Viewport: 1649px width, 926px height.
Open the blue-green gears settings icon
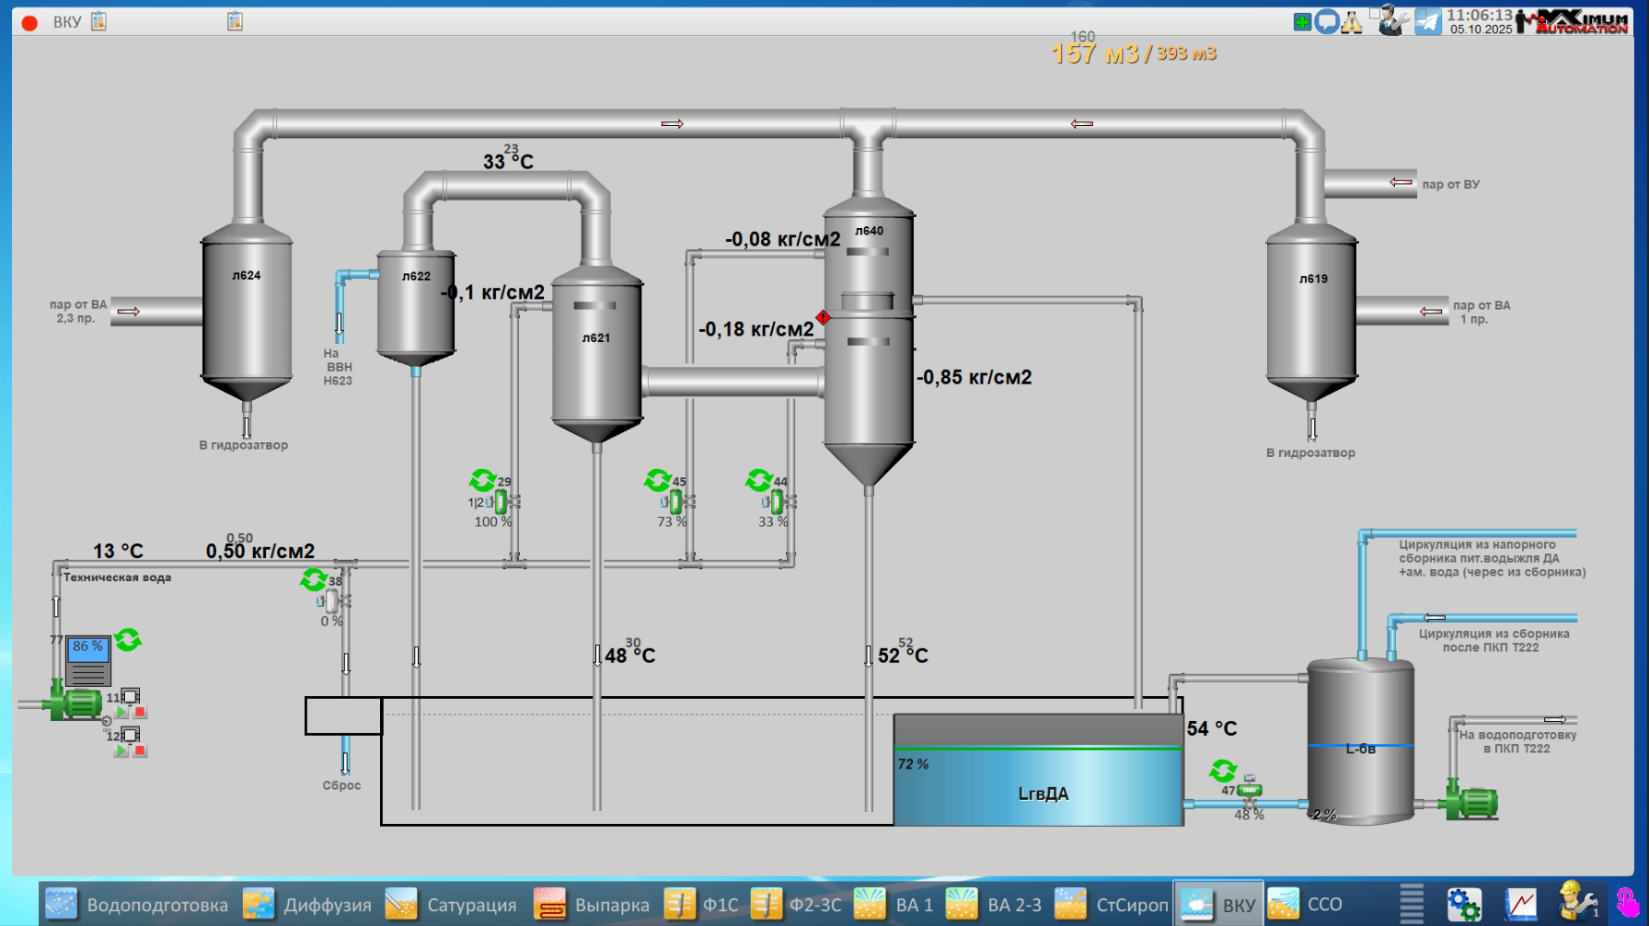[x=1463, y=904]
